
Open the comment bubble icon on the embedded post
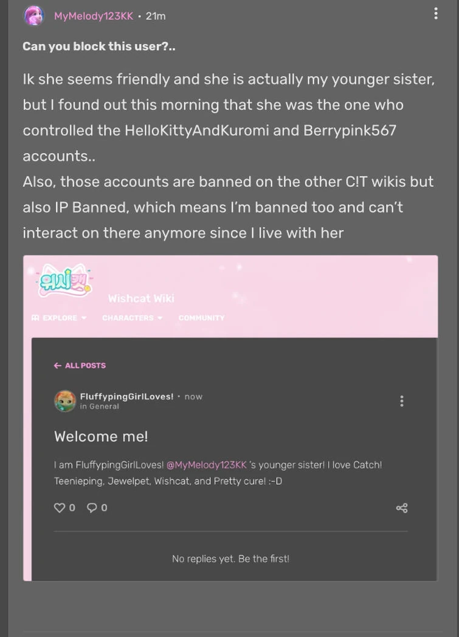(x=92, y=507)
